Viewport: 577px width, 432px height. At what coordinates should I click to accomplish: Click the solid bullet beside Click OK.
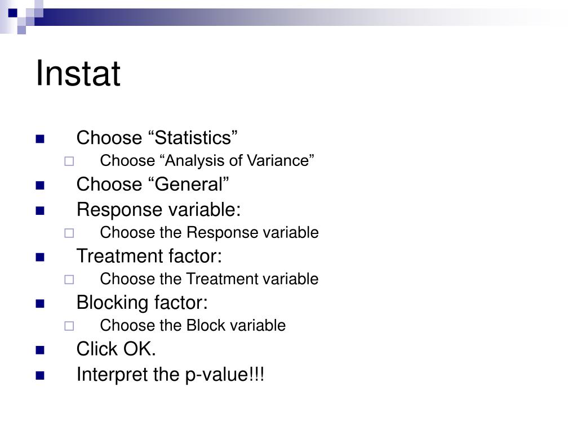click(x=40, y=350)
